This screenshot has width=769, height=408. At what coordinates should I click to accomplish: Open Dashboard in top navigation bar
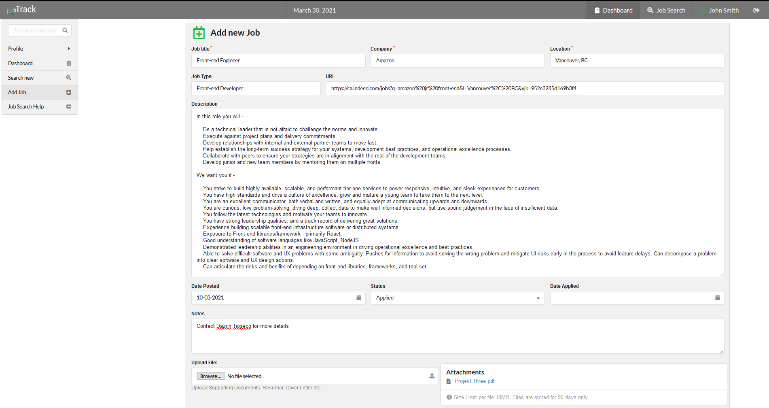click(613, 11)
